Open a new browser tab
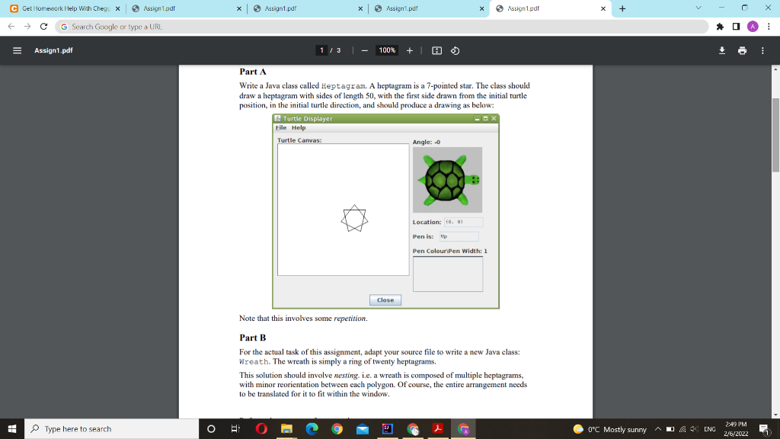Viewport: 780px width, 439px height. pyautogui.click(x=623, y=10)
